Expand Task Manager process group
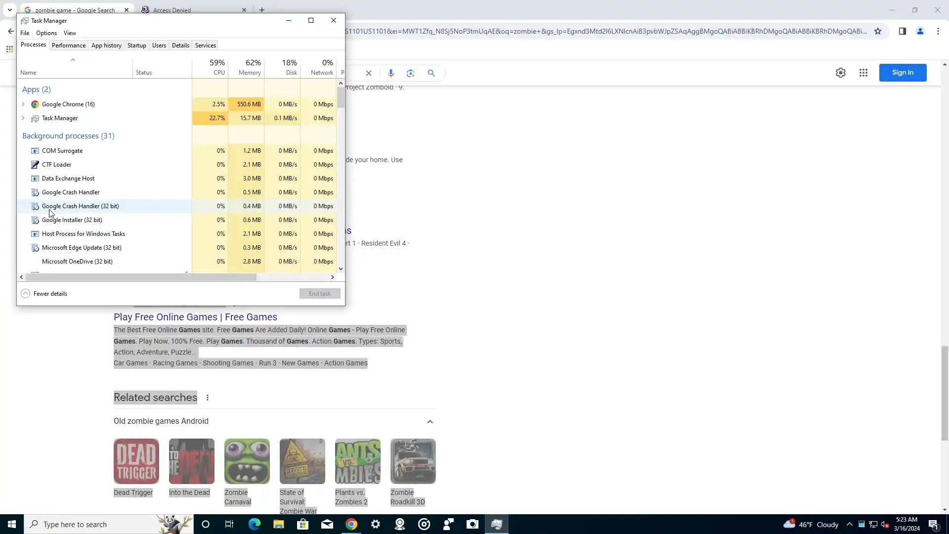The width and height of the screenshot is (949, 534). [23, 118]
